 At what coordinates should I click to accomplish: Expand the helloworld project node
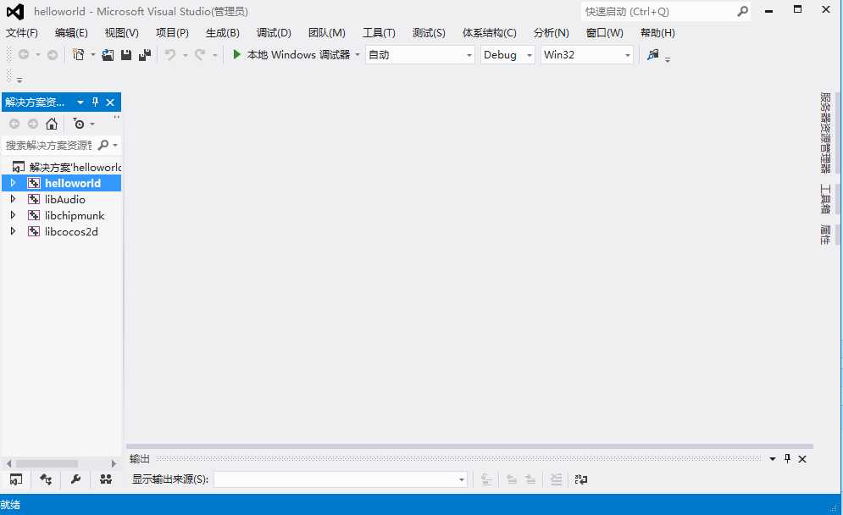tap(13, 183)
